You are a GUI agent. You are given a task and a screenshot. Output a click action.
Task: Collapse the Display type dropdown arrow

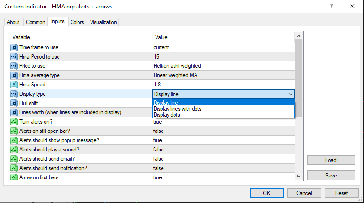pyautogui.click(x=290, y=94)
